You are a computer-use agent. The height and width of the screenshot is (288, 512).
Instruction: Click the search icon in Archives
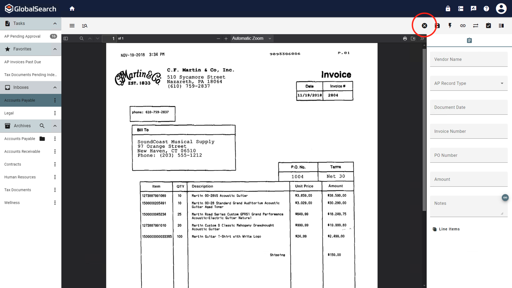tap(42, 126)
